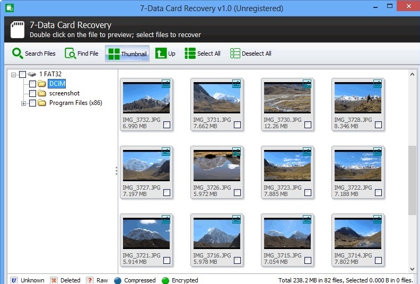
Task: Click the Program Files (x86) folder icon
Action: (41, 103)
